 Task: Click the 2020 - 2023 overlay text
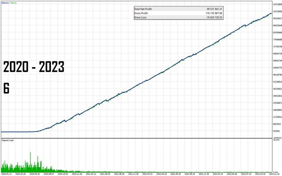34,68
